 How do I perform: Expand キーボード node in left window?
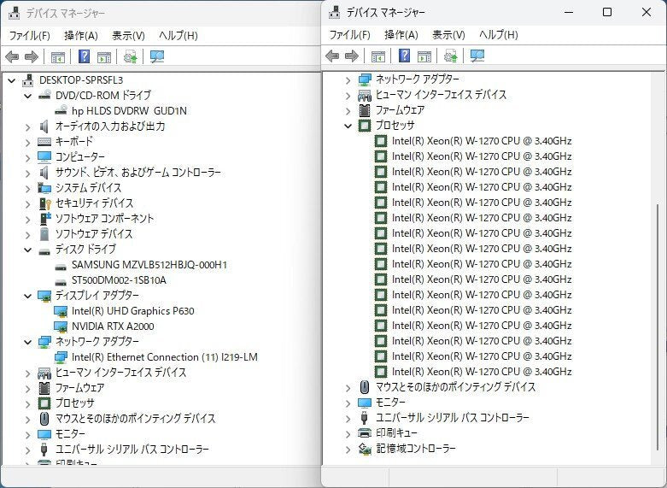28,142
